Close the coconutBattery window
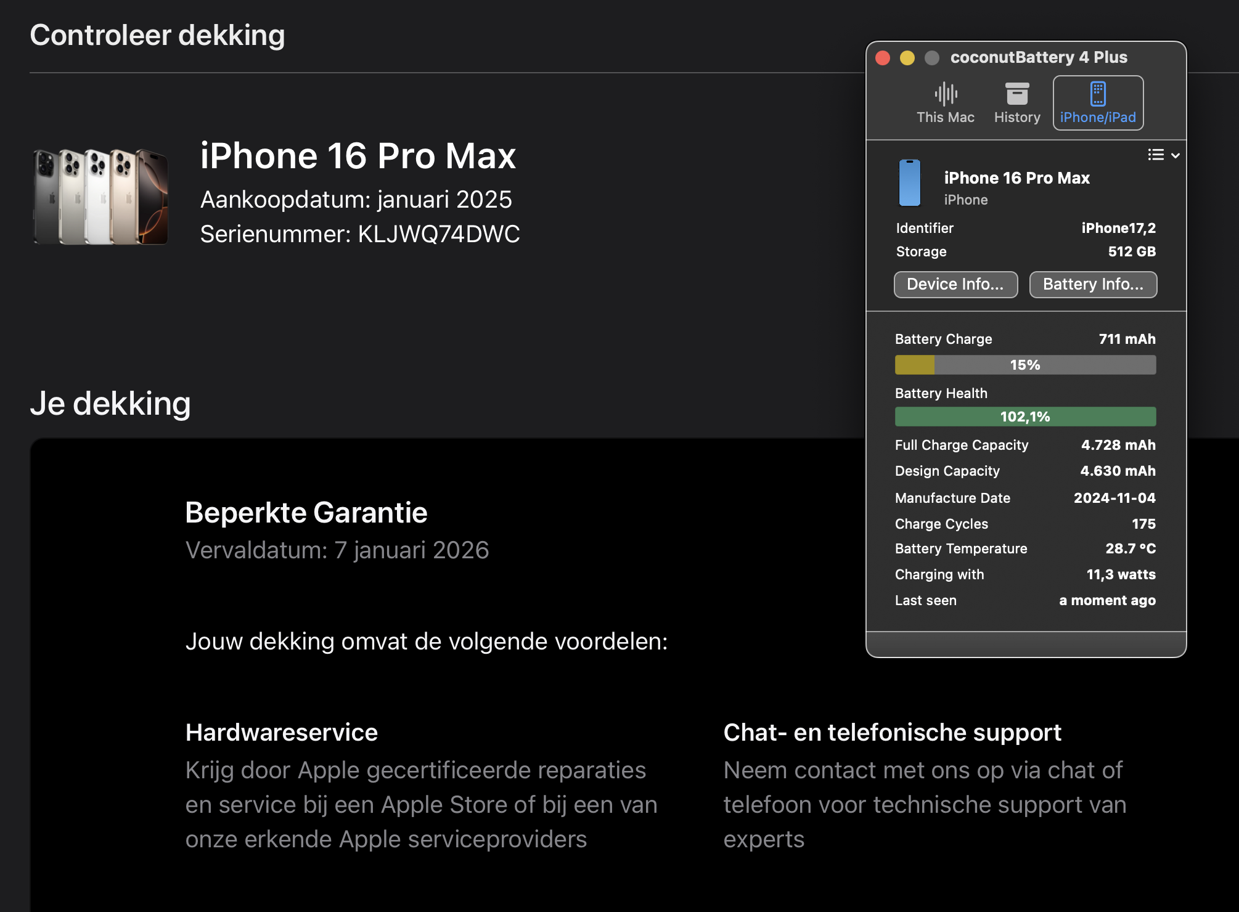This screenshot has width=1239, height=912. coord(883,58)
